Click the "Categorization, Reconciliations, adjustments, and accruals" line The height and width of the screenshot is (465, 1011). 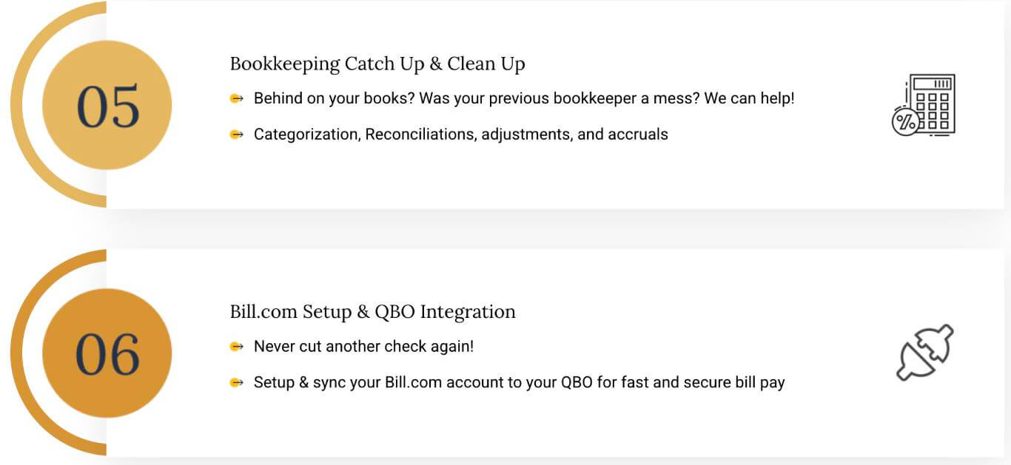pos(461,135)
